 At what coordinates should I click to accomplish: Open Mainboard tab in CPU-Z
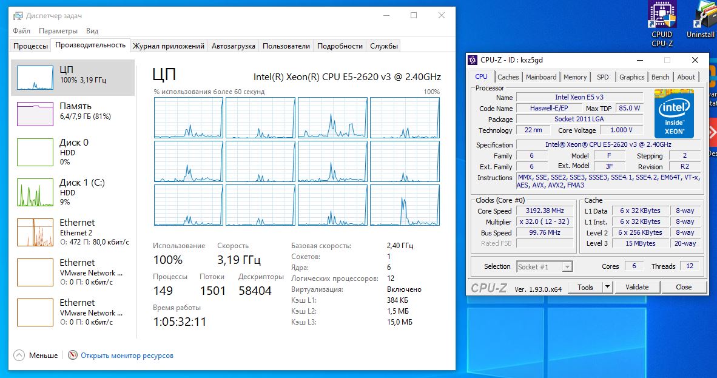tap(541, 77)
